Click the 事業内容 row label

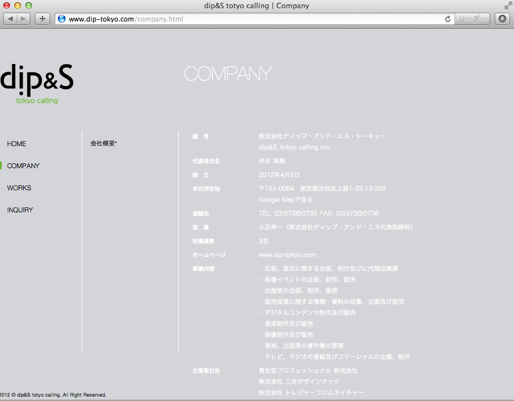click(x=204, y=269)
